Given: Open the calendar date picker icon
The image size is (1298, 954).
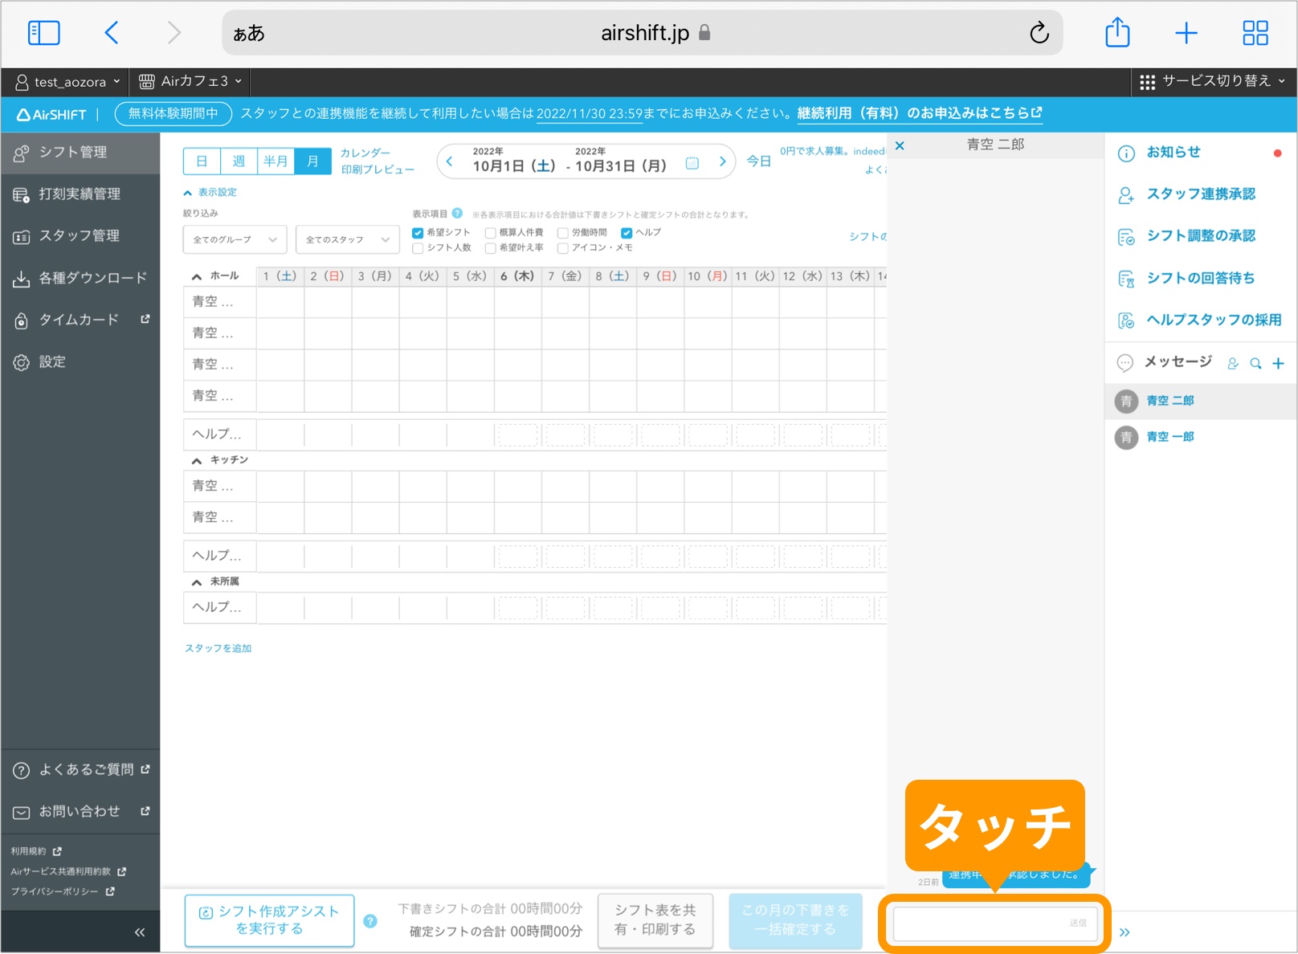Looking at the screenshot, I should [692, 161].
